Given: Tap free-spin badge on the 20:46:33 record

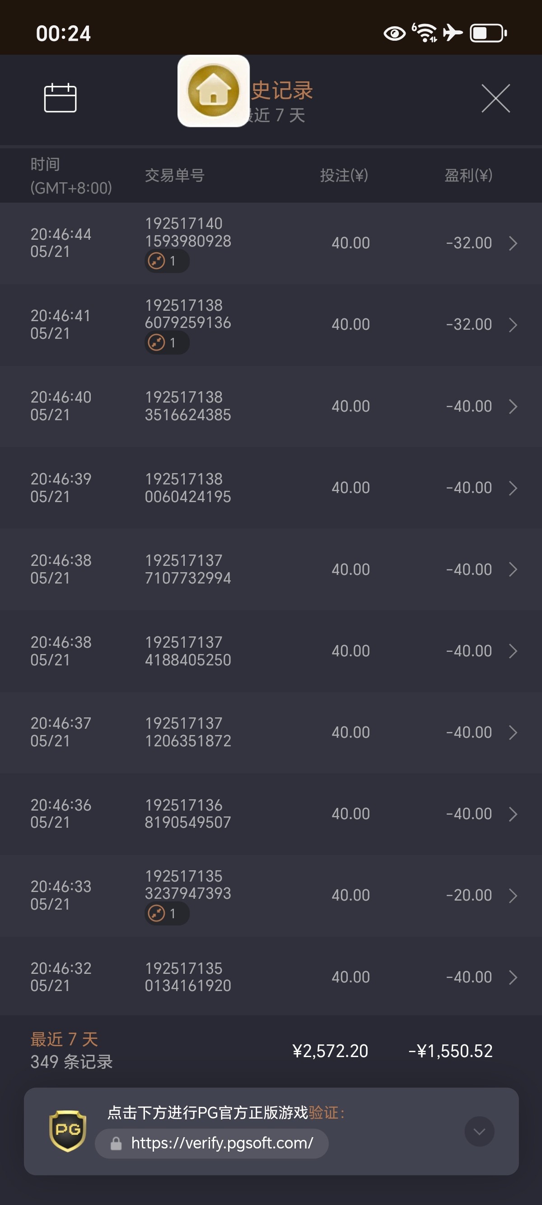Looking at the screenshot, I should tap(166, 913).
